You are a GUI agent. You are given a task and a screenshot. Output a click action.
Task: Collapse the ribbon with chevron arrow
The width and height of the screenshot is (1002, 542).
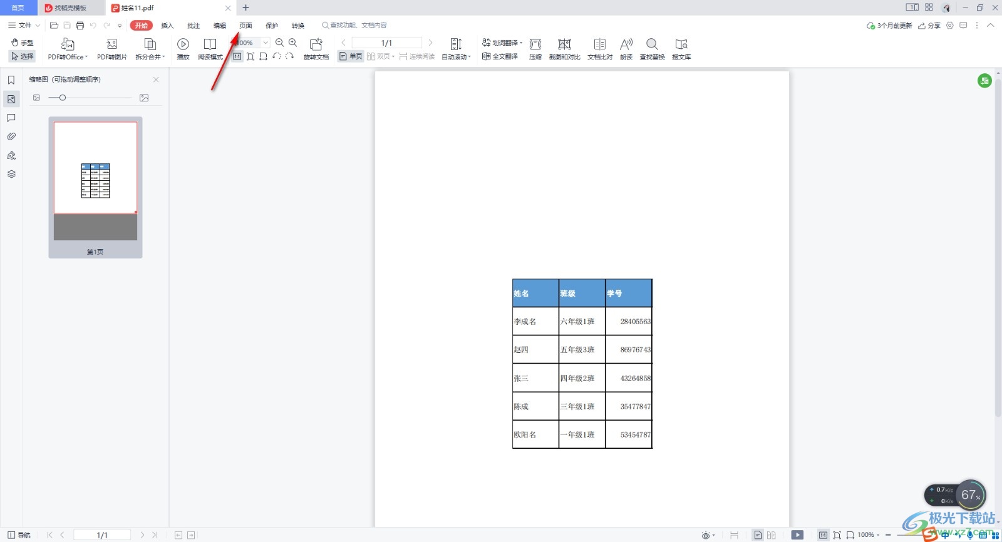[x=990, y=25]
